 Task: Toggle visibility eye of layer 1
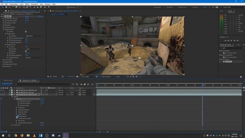(x=2, y=90)
